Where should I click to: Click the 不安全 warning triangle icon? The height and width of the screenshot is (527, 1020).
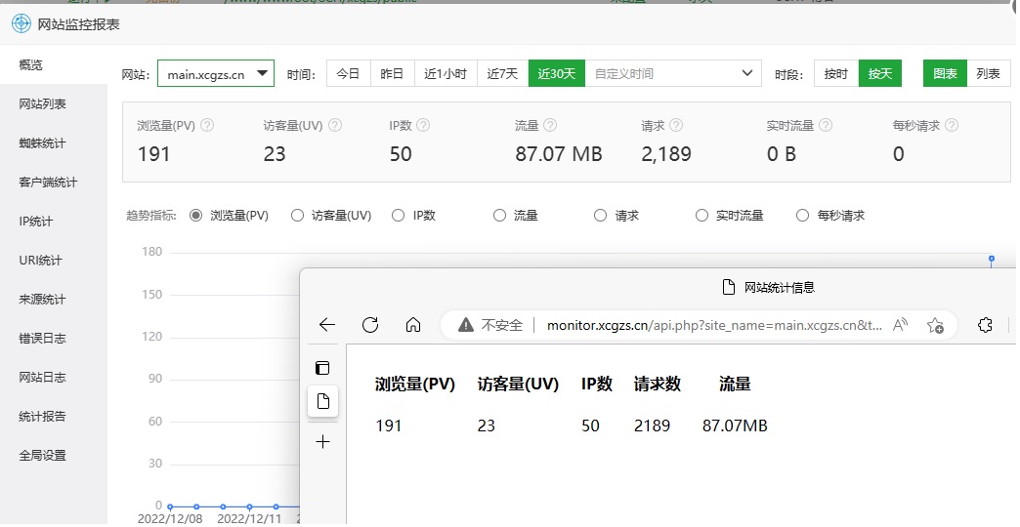tap(466, 325)
